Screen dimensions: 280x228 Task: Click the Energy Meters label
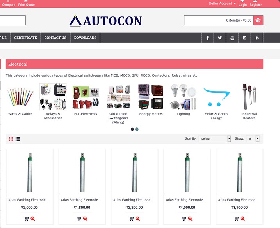(x=151, y=114)
